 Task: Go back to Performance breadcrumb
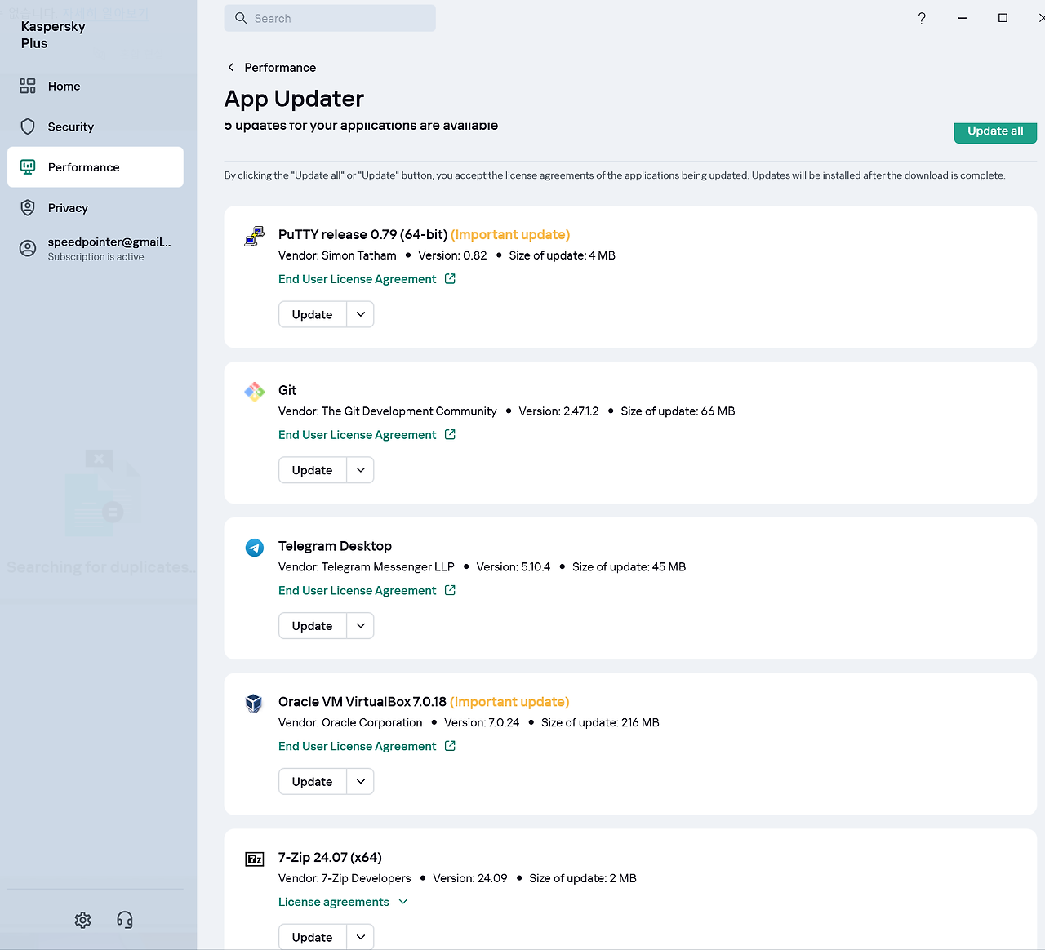[x=280, y=68]
